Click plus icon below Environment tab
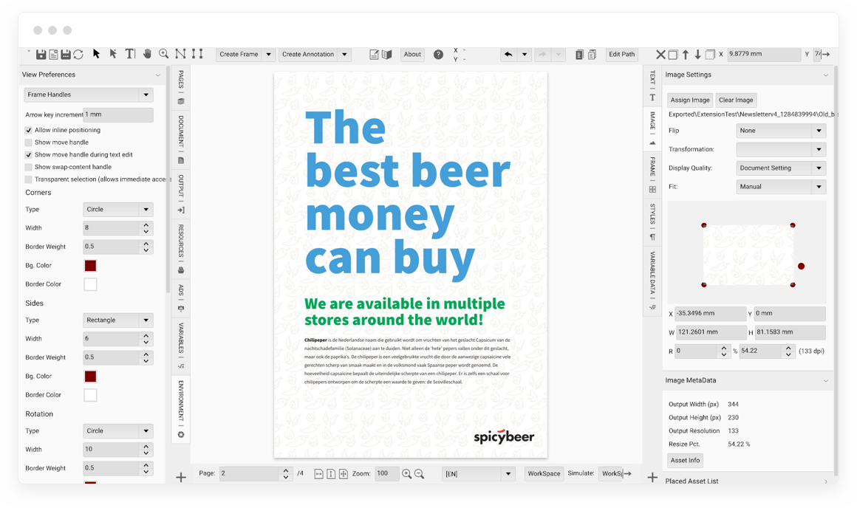The width and height of the screenshot is (857, 508). pos(181,478)
